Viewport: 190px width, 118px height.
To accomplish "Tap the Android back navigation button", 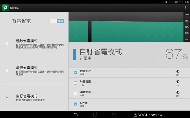I will coord(76,114).
